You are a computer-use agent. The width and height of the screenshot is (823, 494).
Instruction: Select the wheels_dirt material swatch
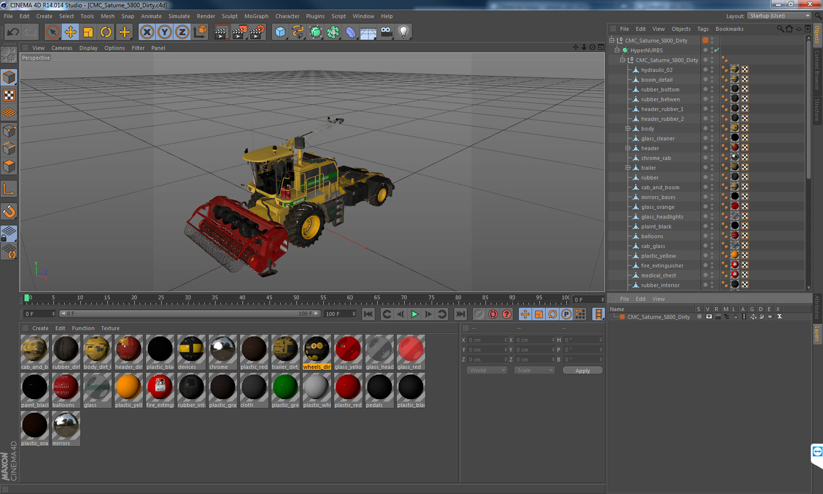316,352
